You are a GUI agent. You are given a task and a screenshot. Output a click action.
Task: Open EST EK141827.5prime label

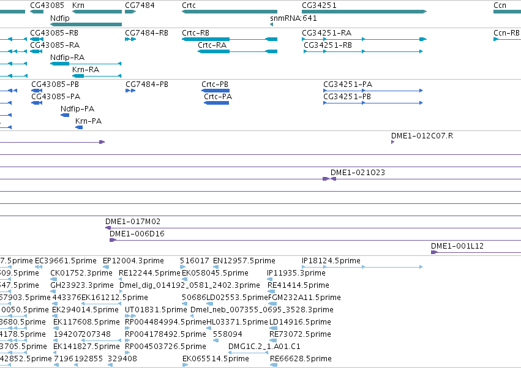[x=86, y=347]
